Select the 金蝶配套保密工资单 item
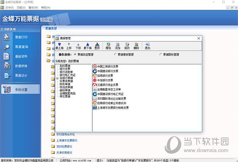Viewport: 238px width, 162px height. pos(107,90)
